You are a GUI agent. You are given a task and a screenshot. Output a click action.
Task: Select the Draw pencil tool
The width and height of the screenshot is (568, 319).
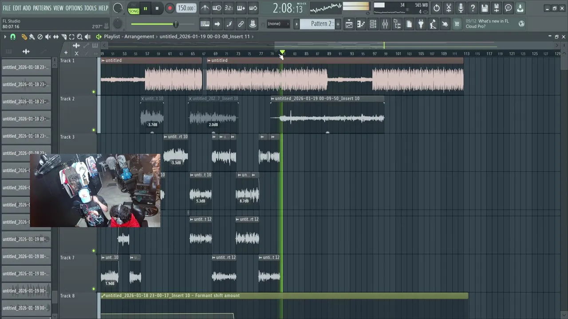[x=24, y=37]
